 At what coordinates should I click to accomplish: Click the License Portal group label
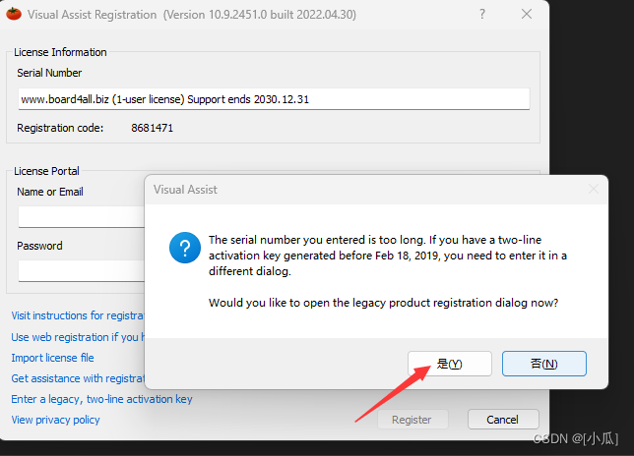point(46,171)
